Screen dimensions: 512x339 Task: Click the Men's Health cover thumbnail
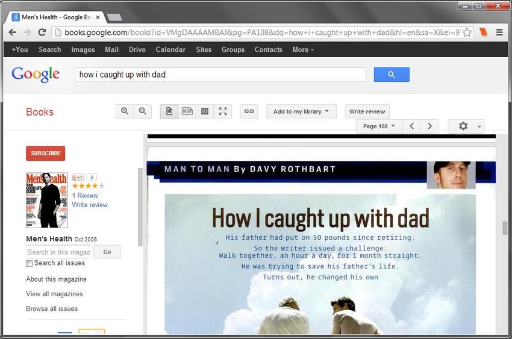(47, 200)
